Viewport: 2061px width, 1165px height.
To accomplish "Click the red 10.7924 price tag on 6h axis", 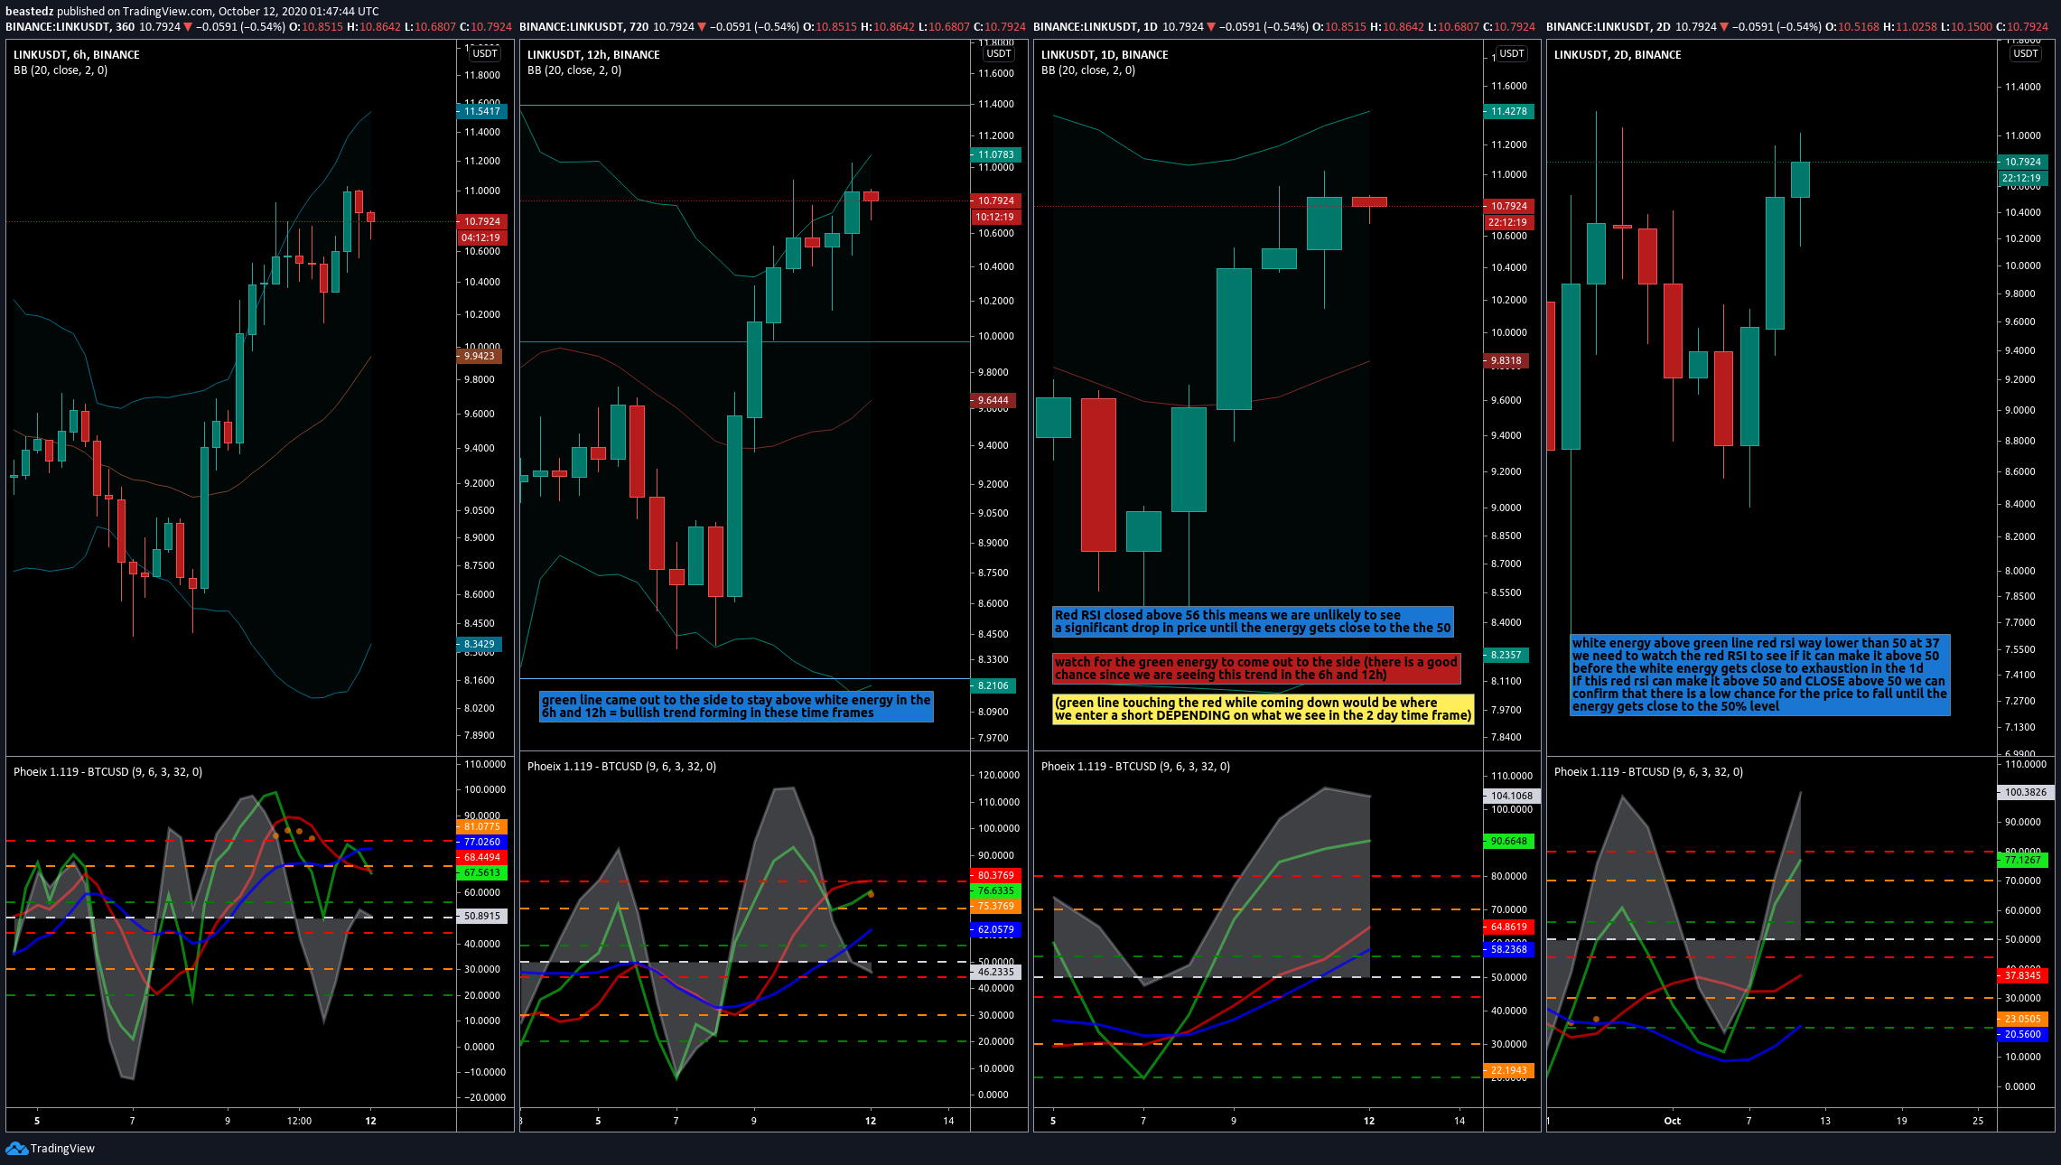I will 482,221.
